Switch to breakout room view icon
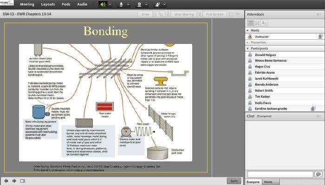The width and height of the screenshot is (325, 185). [x=257, y=22]
